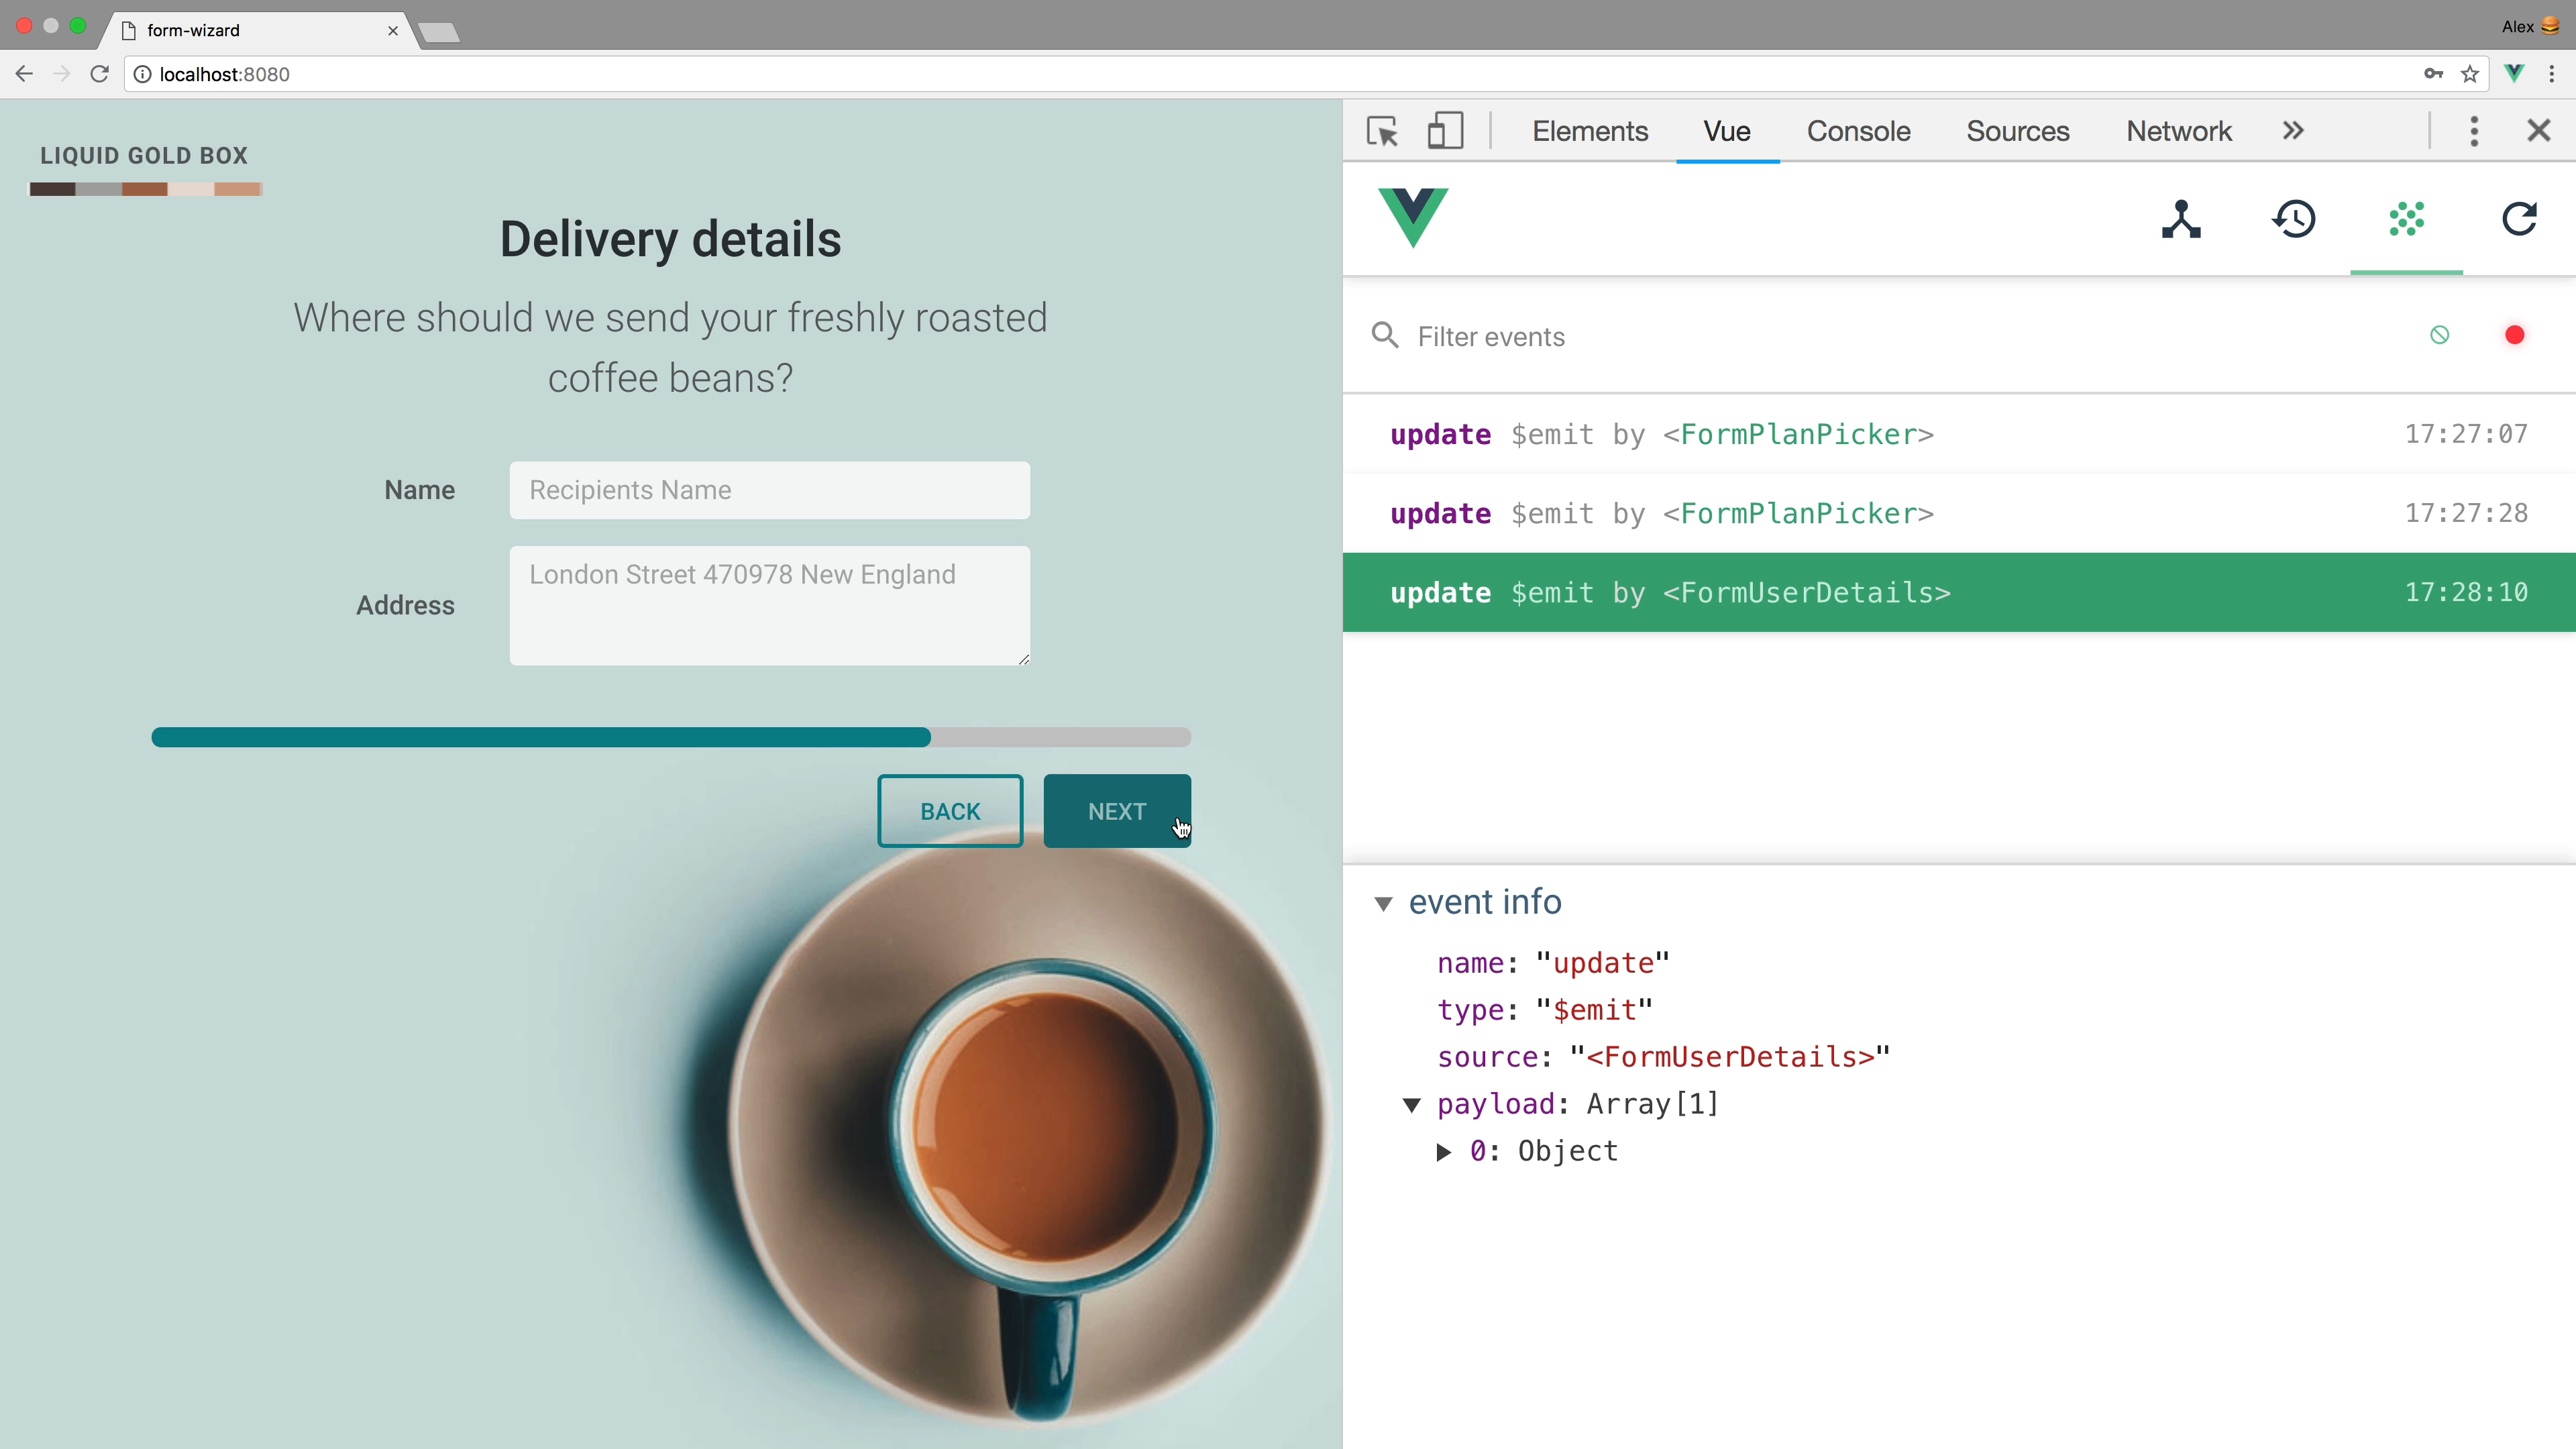
Task: Clear the events log icon
Action: tap(2439, 335)
